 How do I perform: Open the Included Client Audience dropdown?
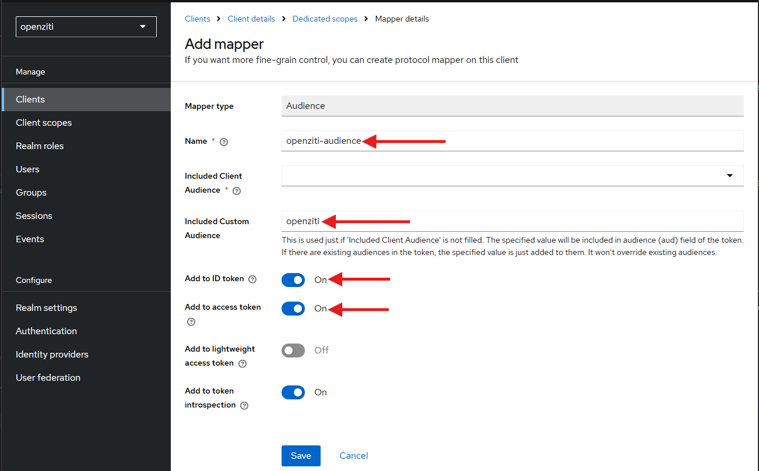[x=730, y=175]
